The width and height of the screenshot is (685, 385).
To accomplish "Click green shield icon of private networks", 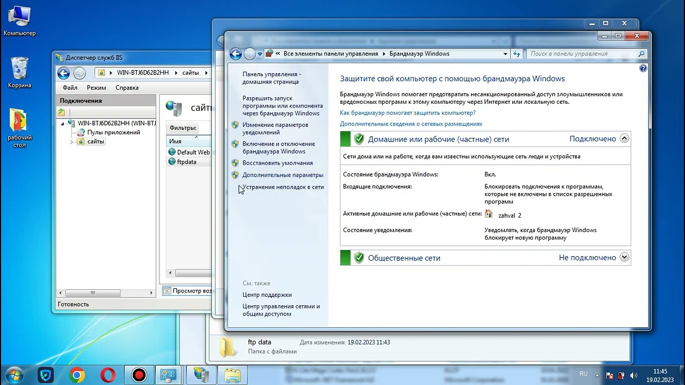I will point(359,139).
